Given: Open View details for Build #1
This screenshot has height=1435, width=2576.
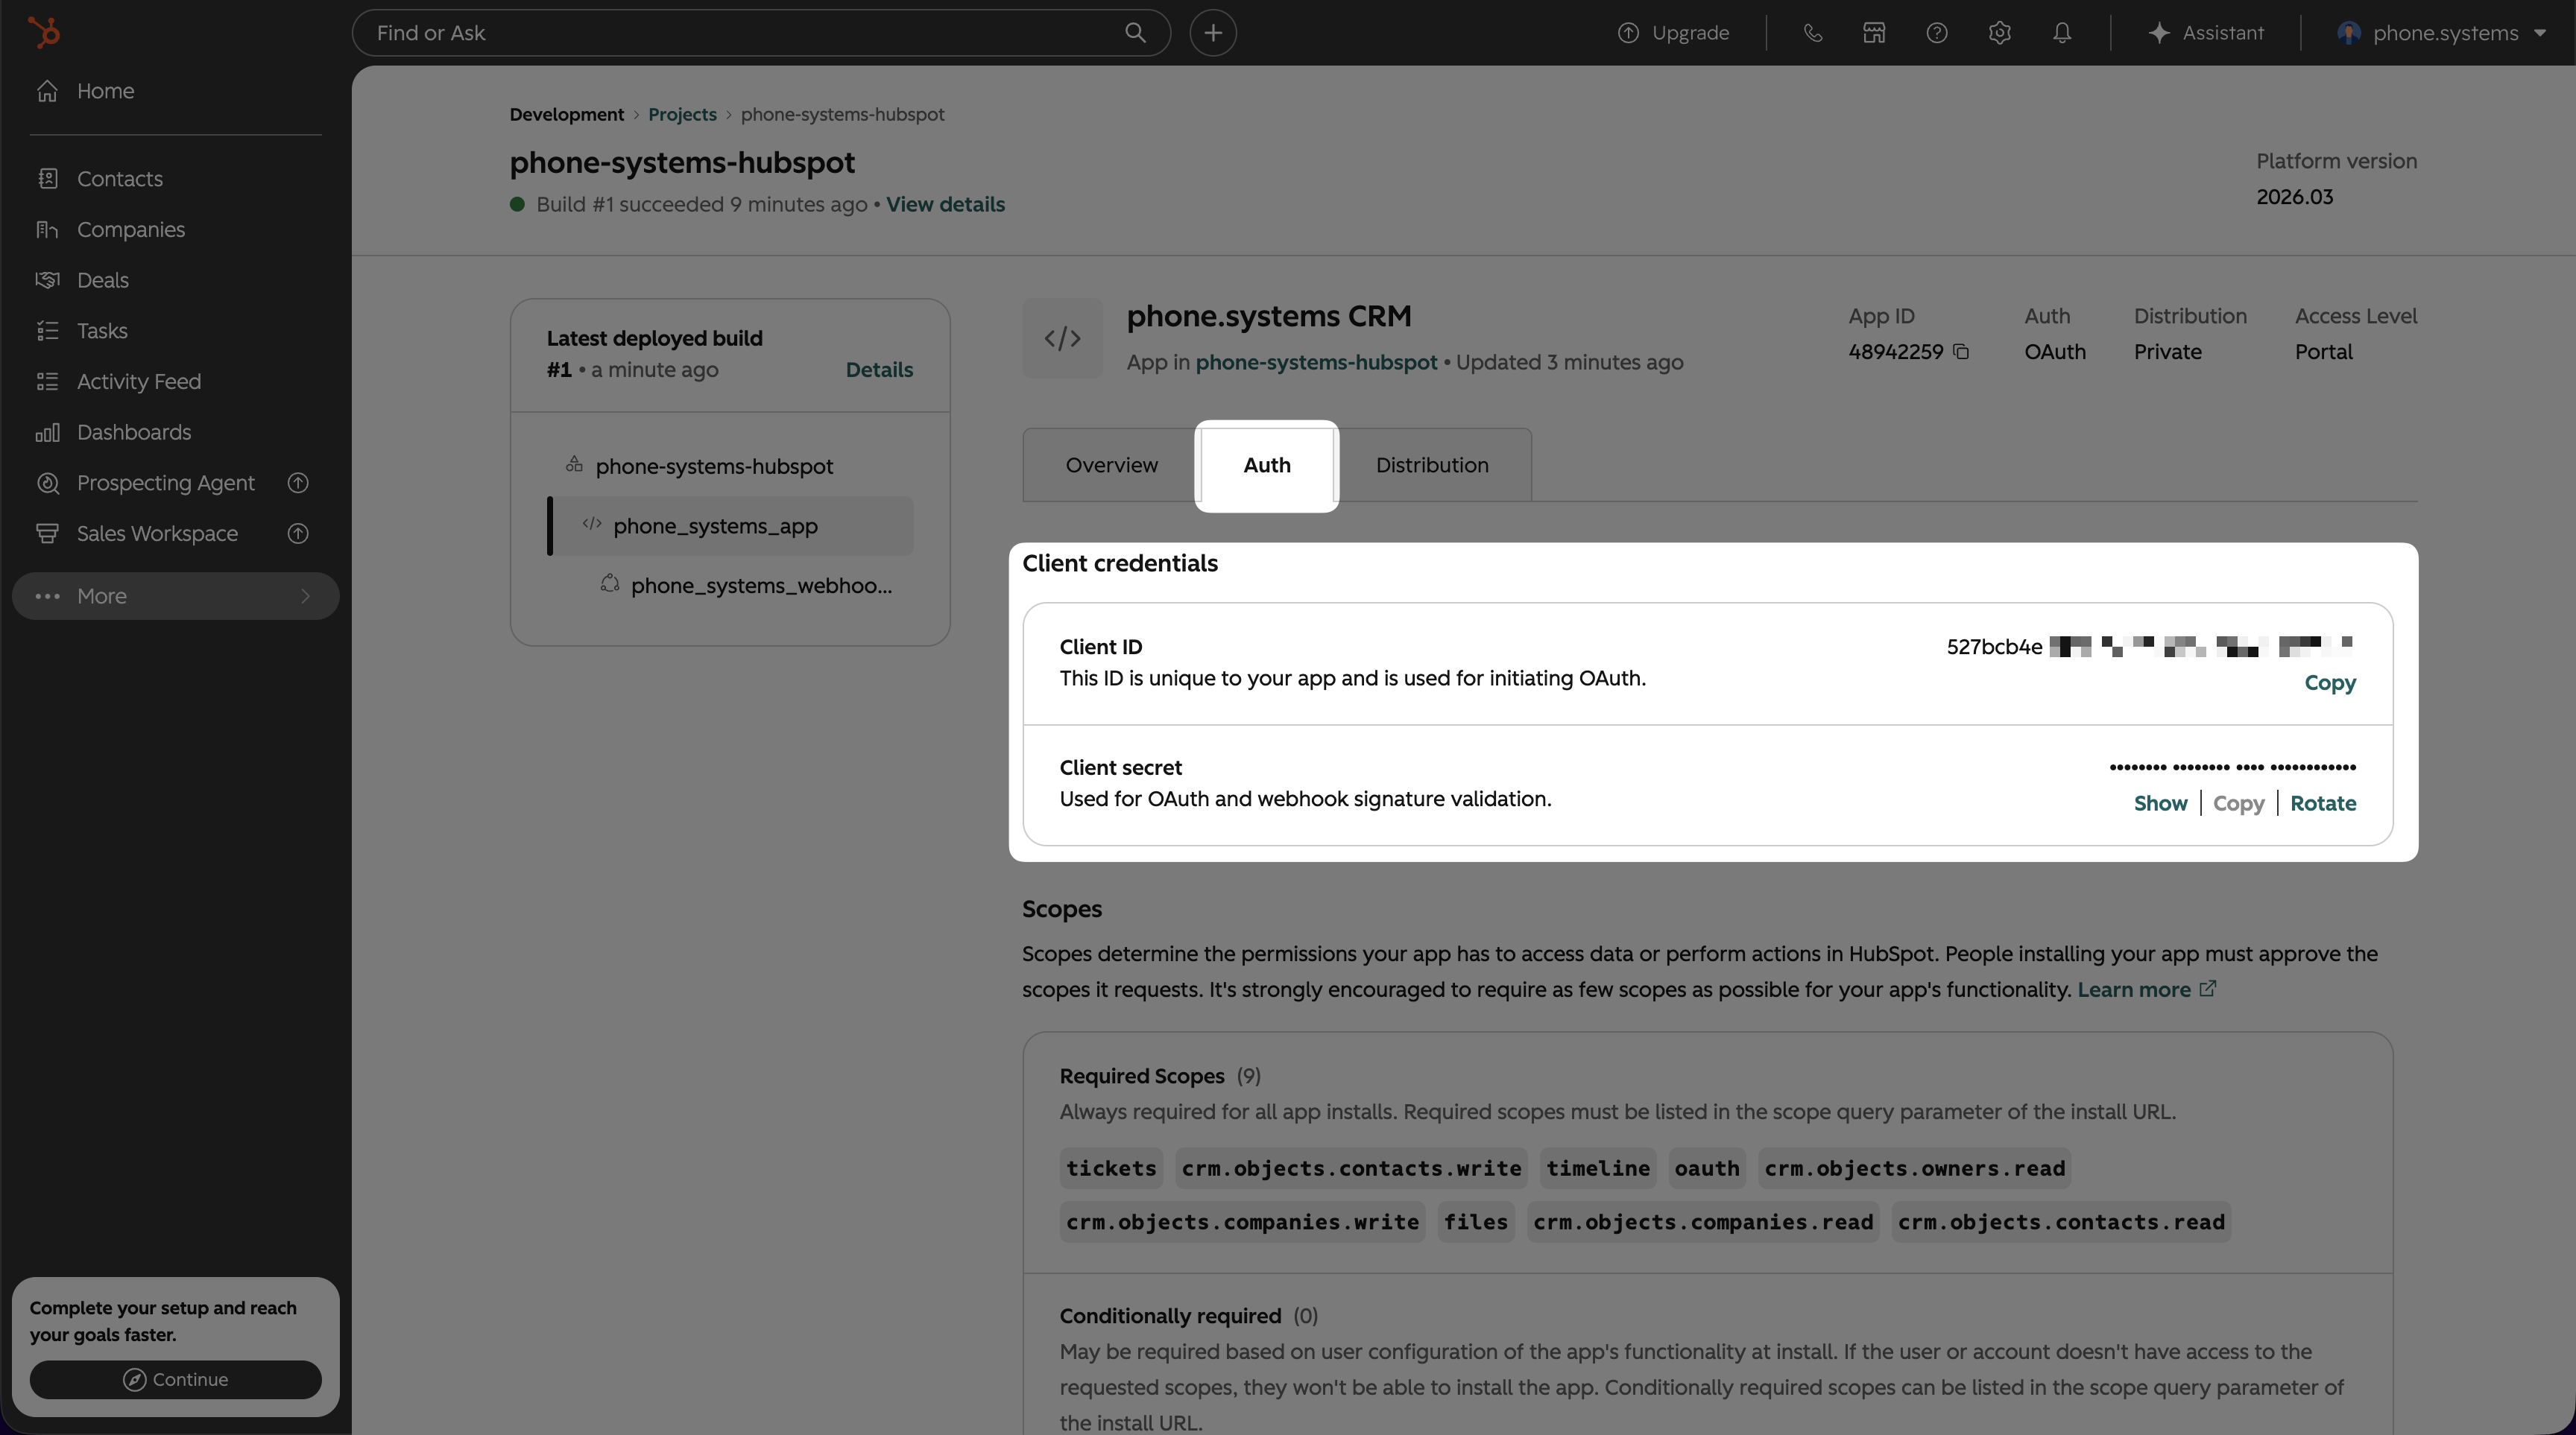Looking at the screenshot, I should coord(945,204).
